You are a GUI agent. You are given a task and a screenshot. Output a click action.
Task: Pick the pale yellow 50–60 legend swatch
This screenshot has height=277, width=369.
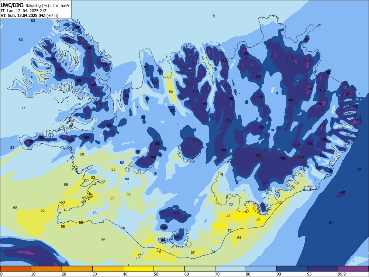(169, 269)
